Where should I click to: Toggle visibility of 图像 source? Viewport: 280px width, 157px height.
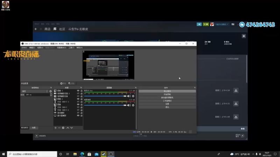click(78, 104)
